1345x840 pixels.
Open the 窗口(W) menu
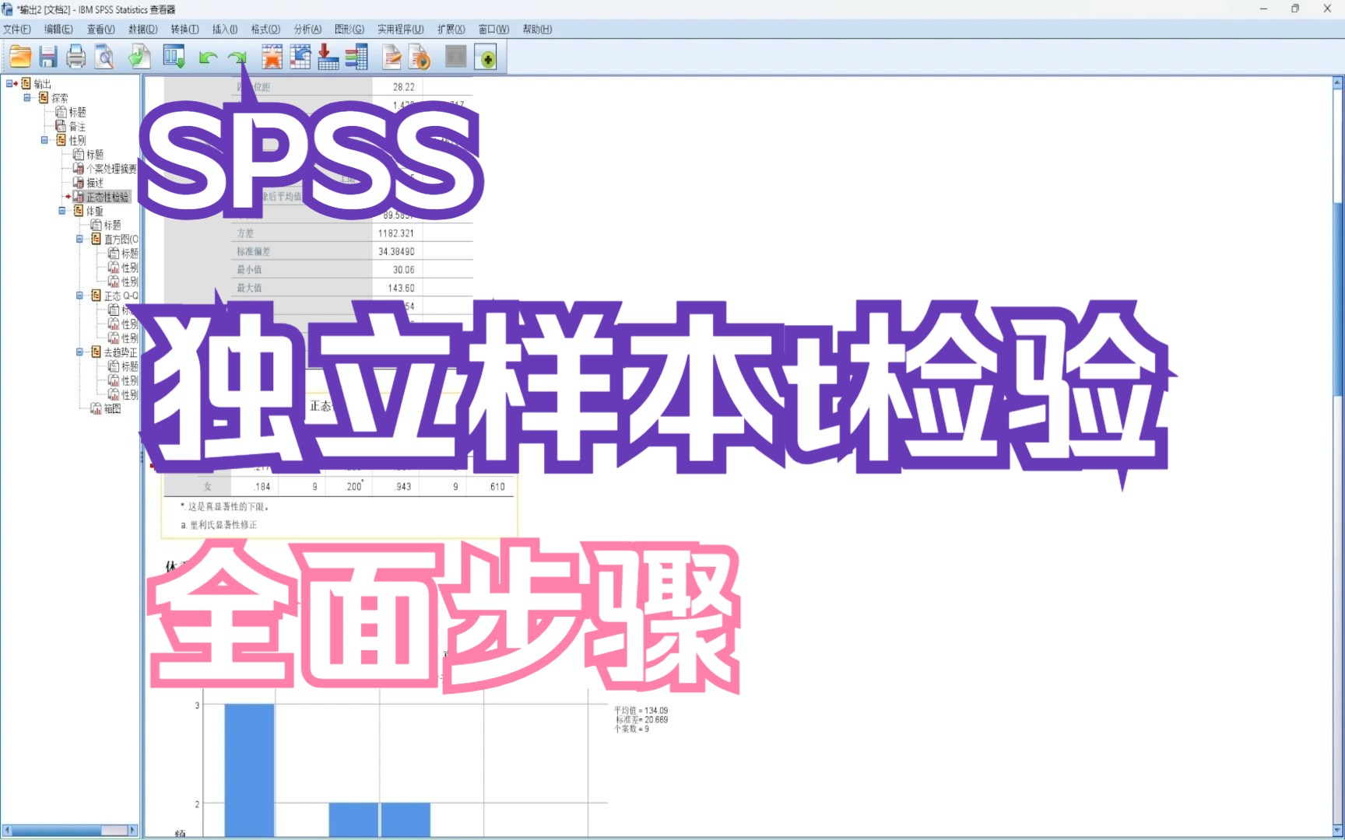pos(493,29)
